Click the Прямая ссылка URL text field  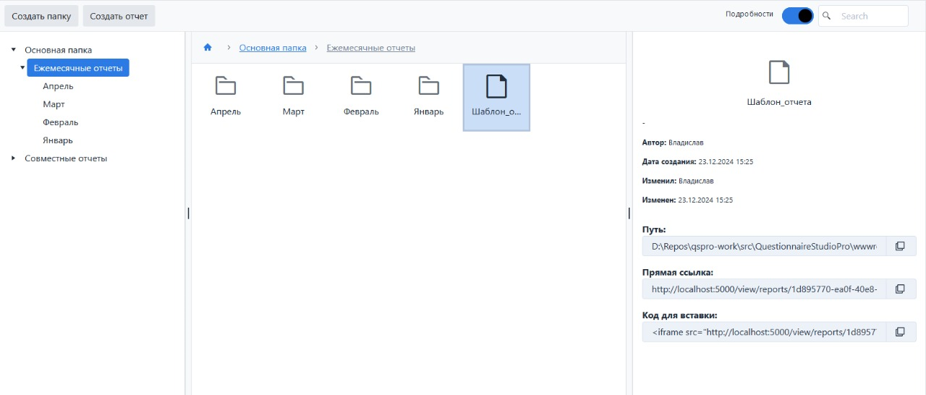(763, 289)
